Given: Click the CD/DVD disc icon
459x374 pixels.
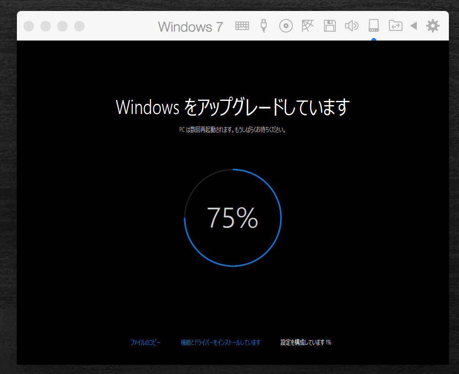Looking at the screenshot, I should coord(286,26).
